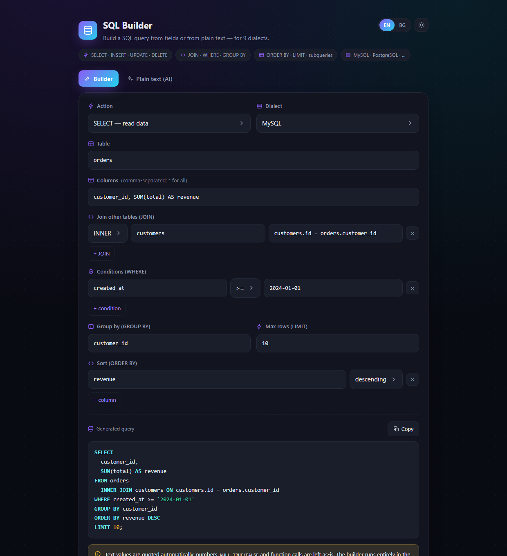Click the brackets icon beside Sort label
This screenshot has width=507, height=556.
click(x=91, y=363)
